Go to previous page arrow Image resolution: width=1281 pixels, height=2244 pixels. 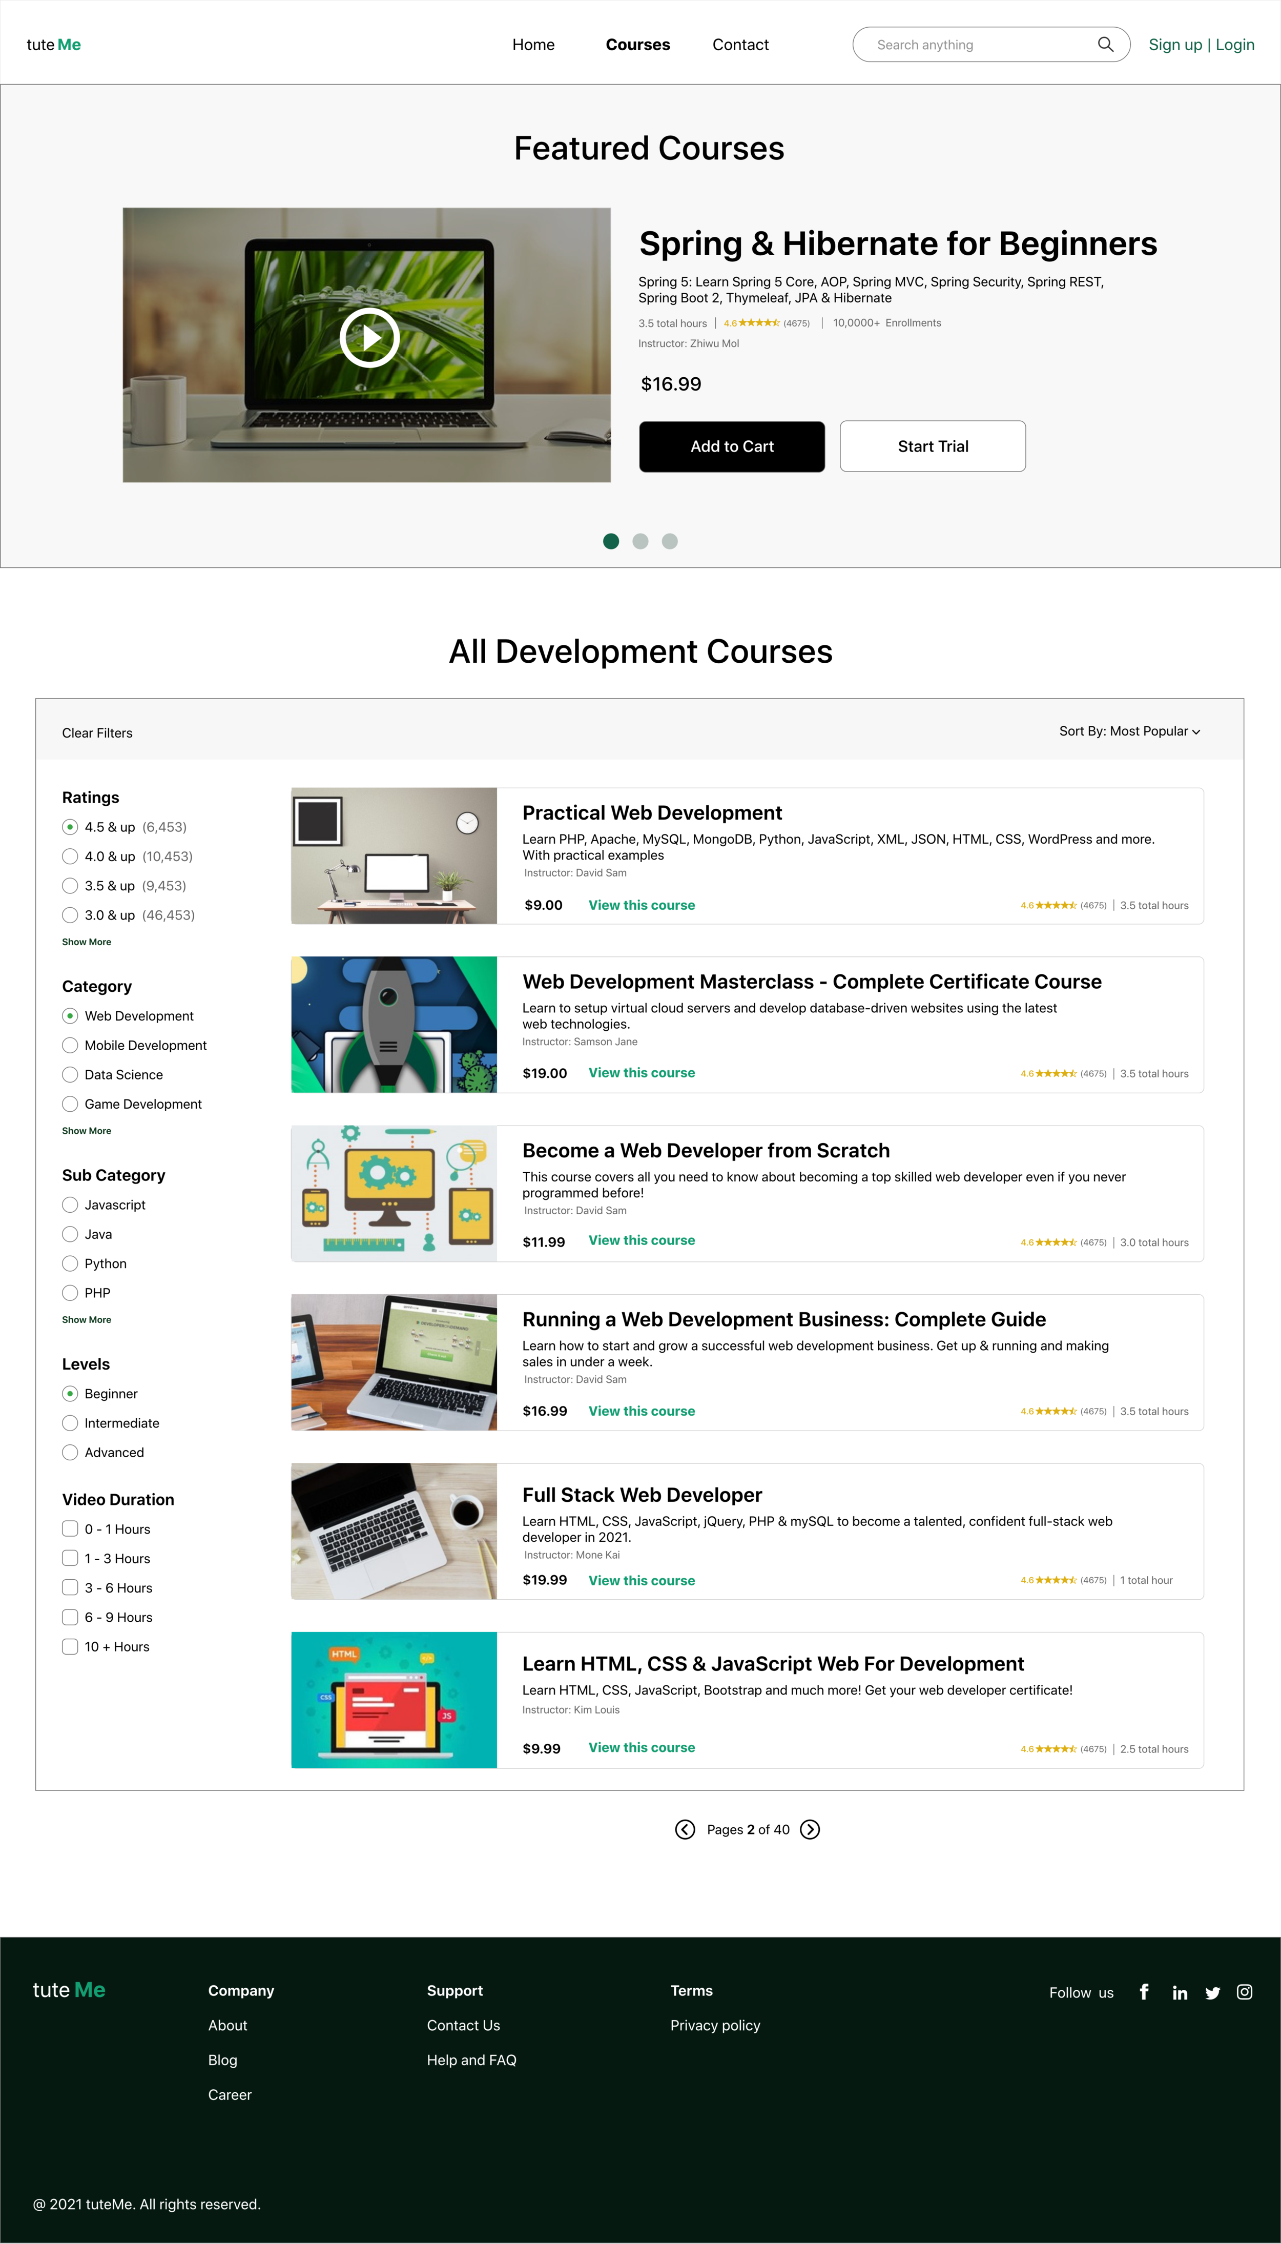685,1829
